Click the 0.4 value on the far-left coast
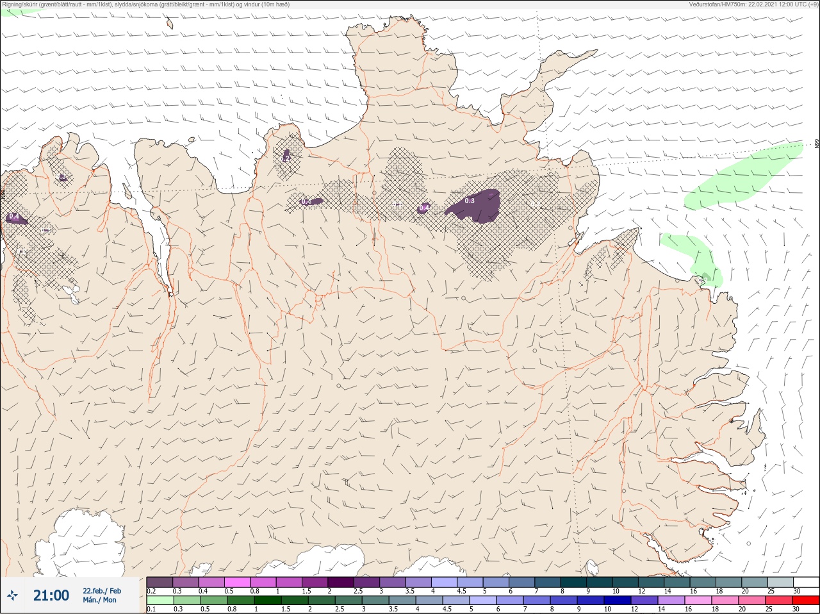820x614 pixels. tap(13, 217)
